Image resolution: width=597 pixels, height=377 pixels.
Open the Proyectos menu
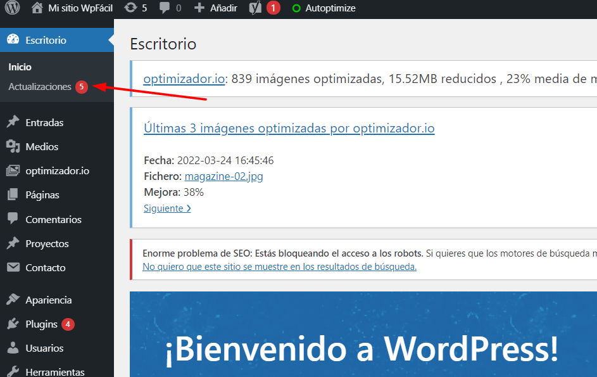click(x=47, y=244)
